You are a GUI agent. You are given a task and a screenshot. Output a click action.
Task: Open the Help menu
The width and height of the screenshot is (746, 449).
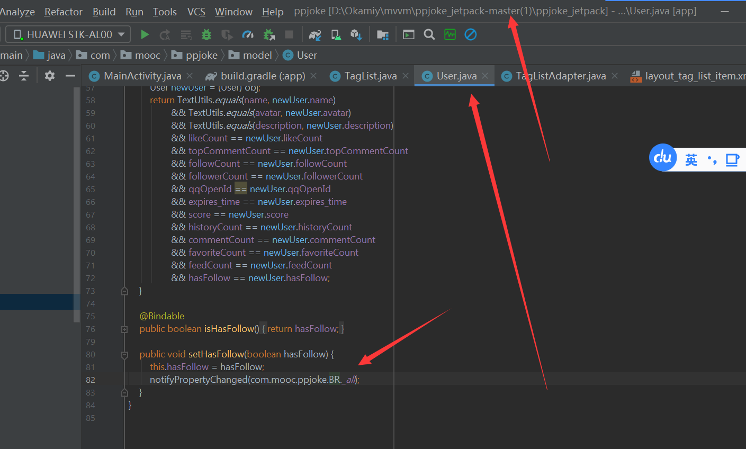pos(273,12)
